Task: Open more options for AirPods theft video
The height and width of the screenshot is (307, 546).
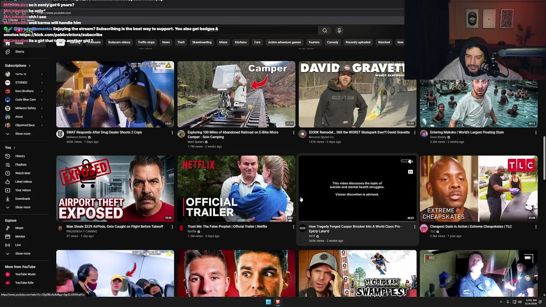Action: pyautogui.click(x=172, y=227)
